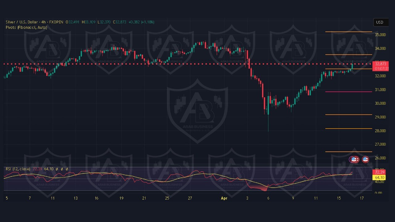This screenshot has width=395, height=222.
Task: Click the 32.000 price axis label
Action: (380, 76)
